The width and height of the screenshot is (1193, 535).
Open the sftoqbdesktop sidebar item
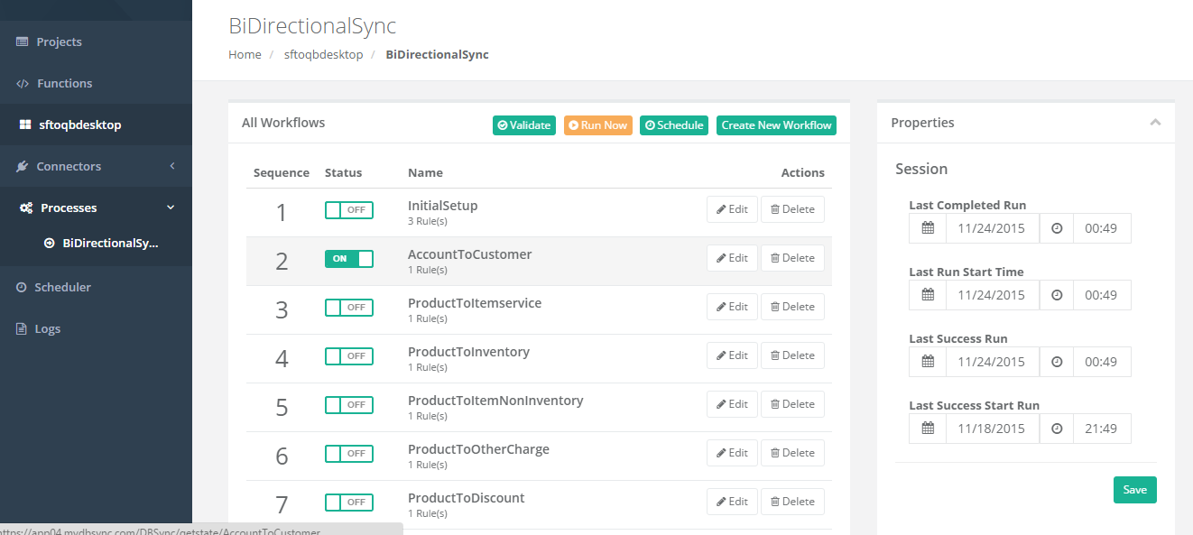(x=79, y=125)
